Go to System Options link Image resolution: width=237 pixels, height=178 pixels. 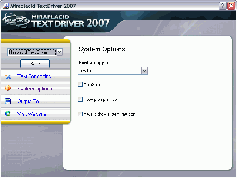click(34, 89)
